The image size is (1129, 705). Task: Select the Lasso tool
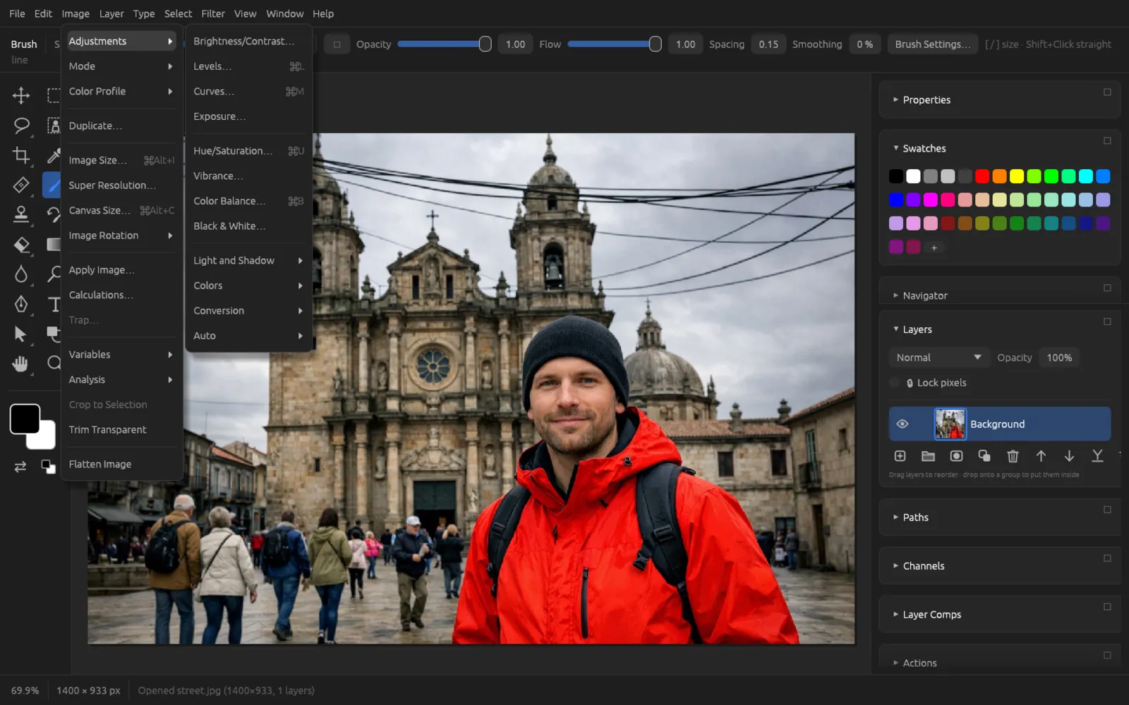tap(21, 125)
